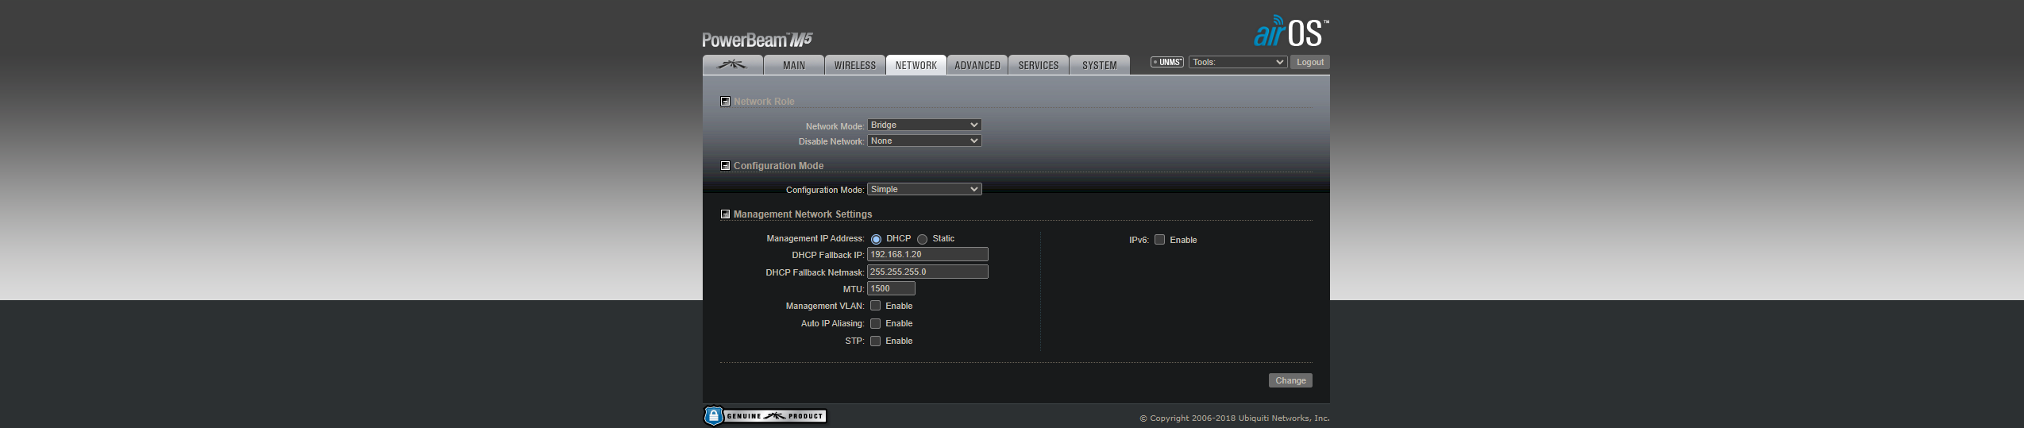Expand the Tools dropdown menu
2024x428 pixels.
1237,62
